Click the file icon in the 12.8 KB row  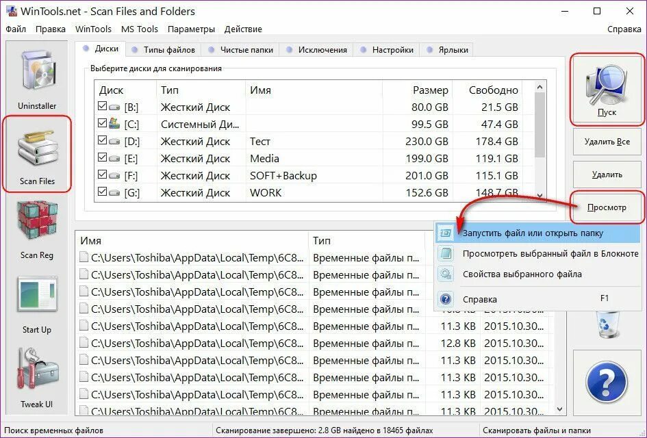coord(84,343)
